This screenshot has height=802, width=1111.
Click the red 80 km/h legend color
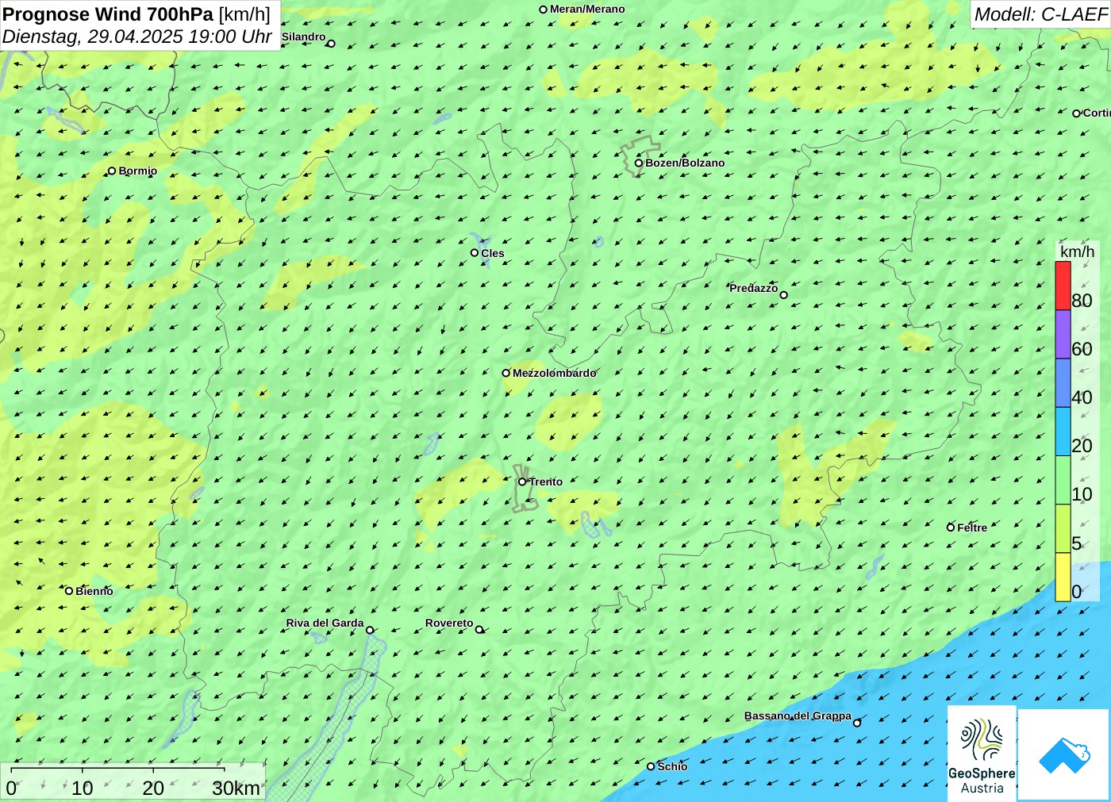coord(1063,286)
